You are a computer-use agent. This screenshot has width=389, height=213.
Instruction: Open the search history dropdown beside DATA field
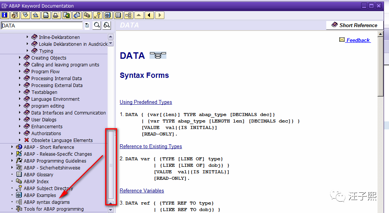tap(87, 25)
